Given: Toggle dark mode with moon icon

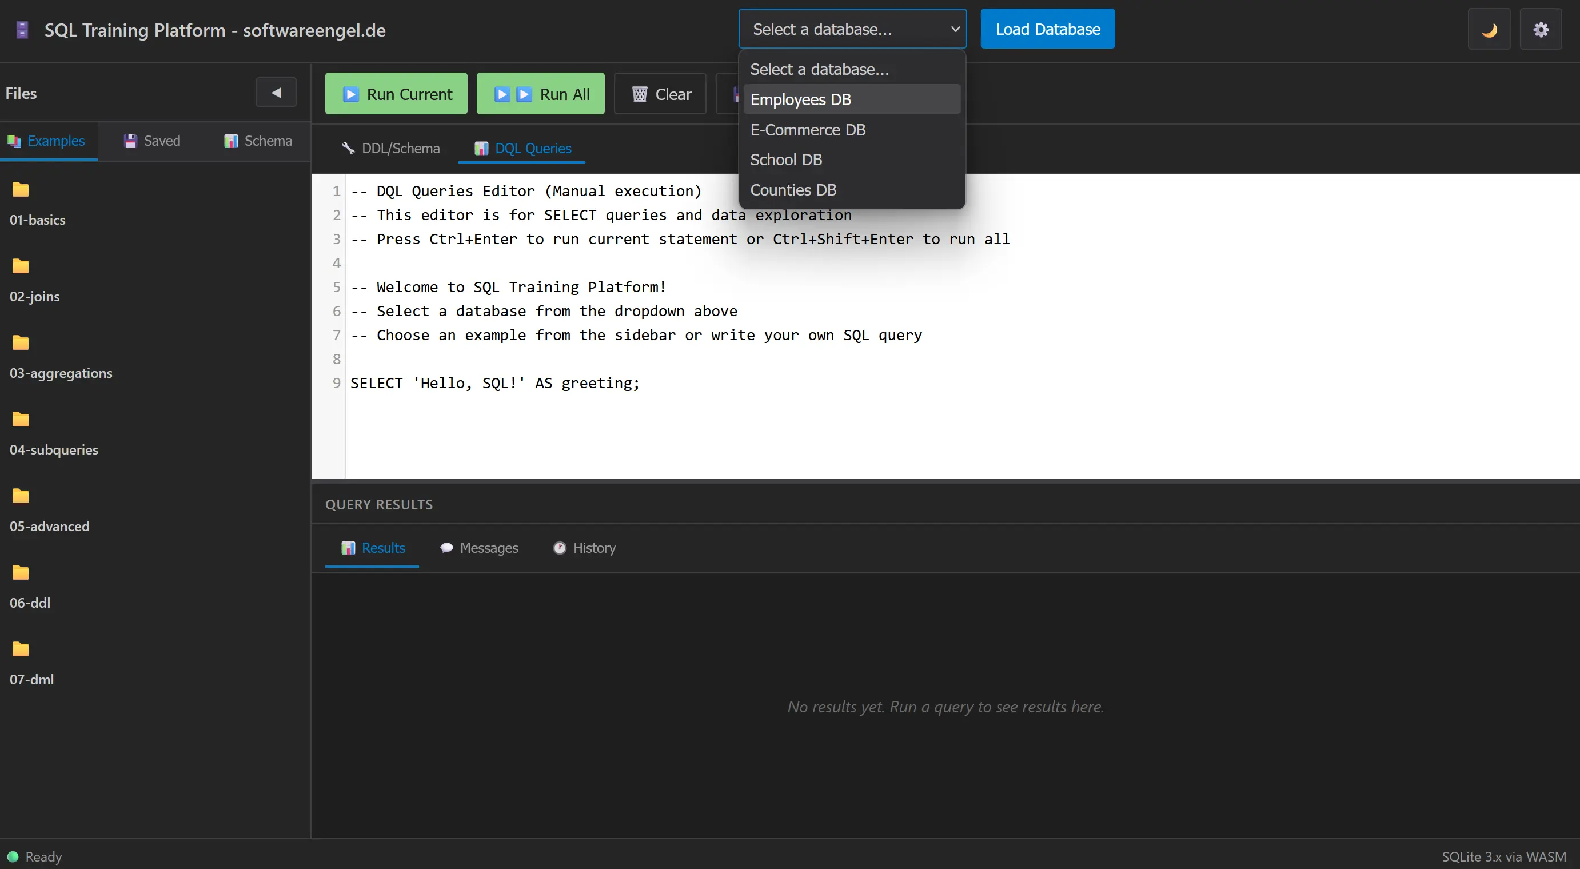Looking at the screenshot, I should click(x=1489, y=29).
